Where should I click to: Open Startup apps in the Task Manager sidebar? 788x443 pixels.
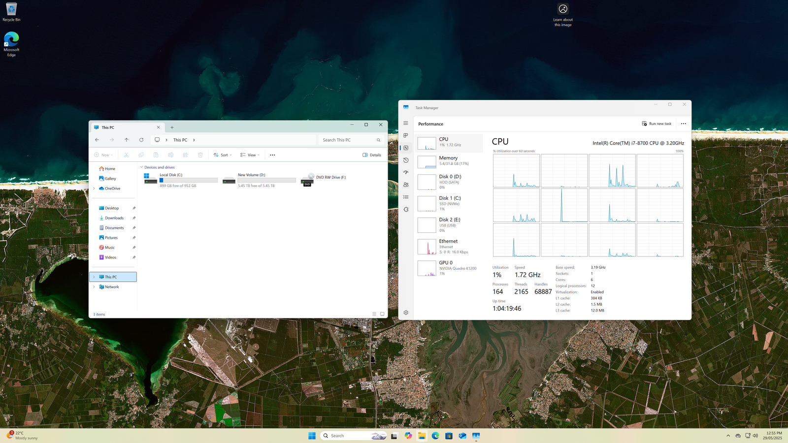pyautogui.click(x=406, y=172)
